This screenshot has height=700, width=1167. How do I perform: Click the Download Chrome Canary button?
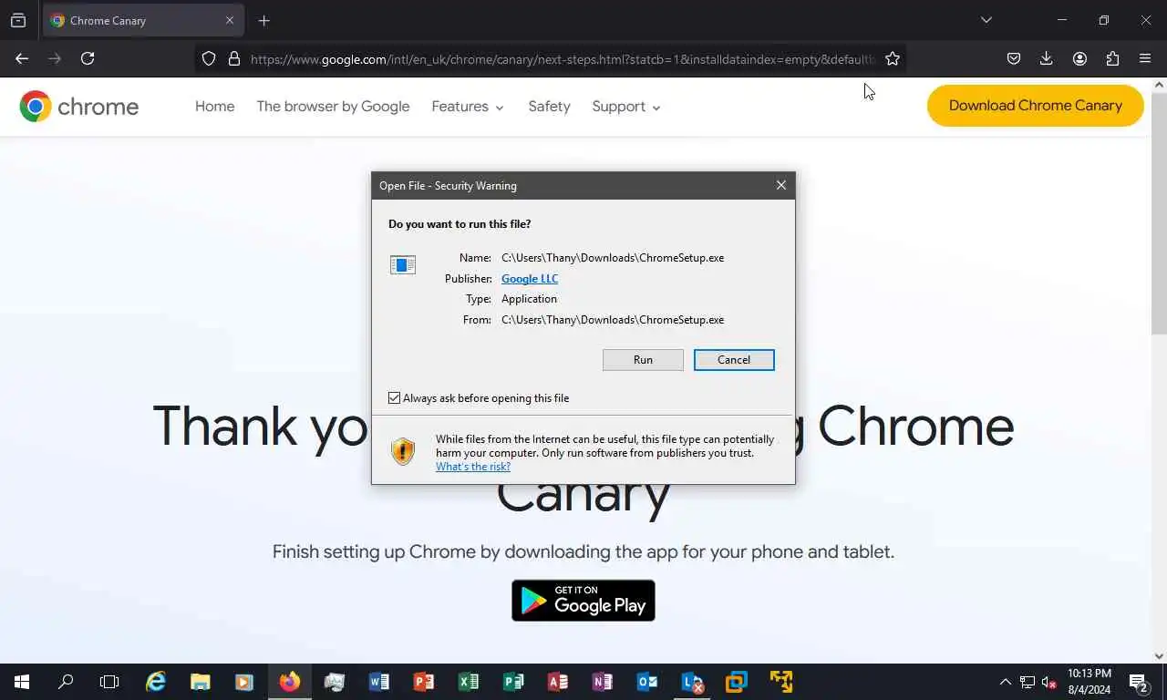click(1036, 106)
